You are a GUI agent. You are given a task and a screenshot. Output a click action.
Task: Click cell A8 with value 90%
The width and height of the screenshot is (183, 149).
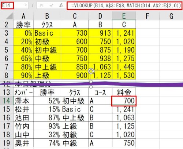23,75
